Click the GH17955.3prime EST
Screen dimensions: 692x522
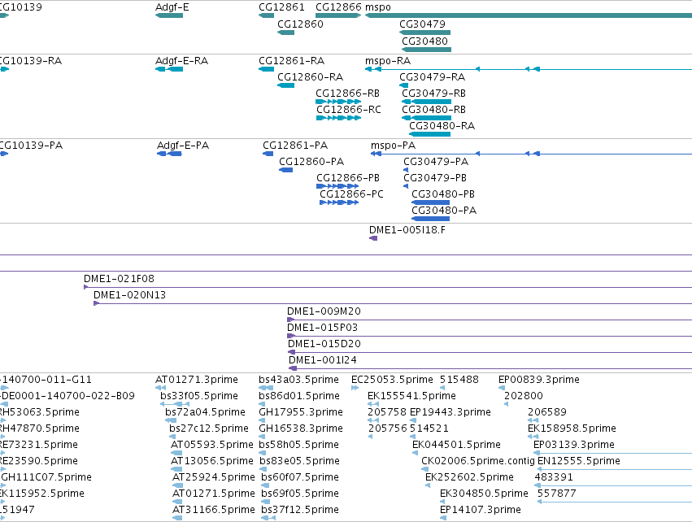[262, 421]
